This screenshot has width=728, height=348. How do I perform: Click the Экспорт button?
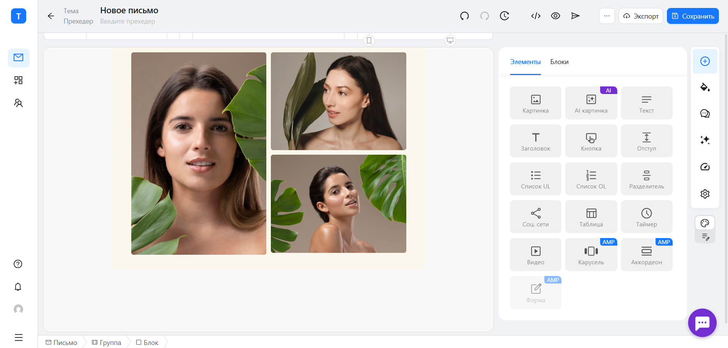point(641,16)
